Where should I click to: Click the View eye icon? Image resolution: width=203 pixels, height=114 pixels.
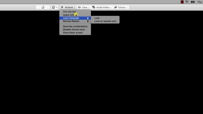[x=79, y=7]
